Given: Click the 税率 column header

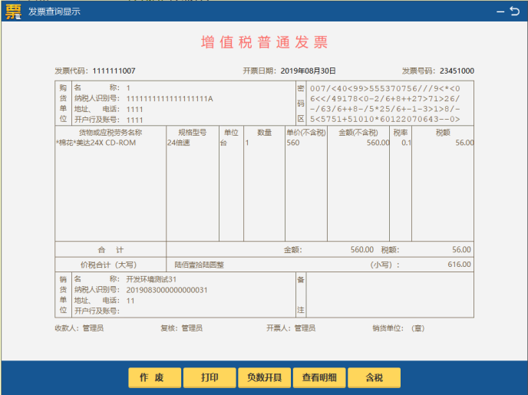Looking at the screenshot, I should (x=401, y=133).
